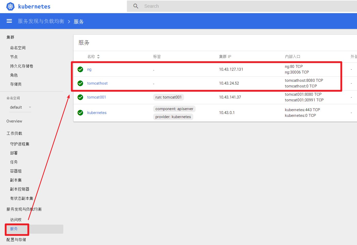Open 副本控制器 in sidebar
Image resolution: width=357 pixels, height=245 pixels.
[x=20, y=189]
